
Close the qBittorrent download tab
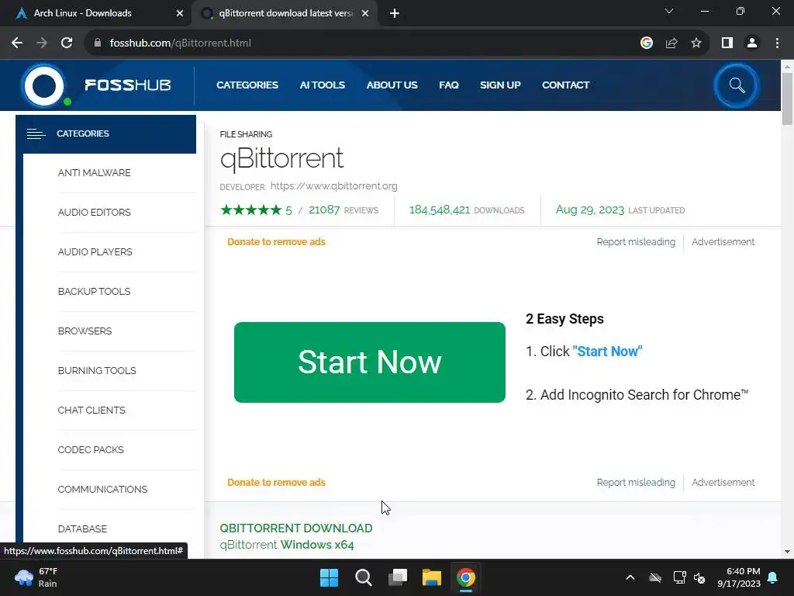point(365,13)
